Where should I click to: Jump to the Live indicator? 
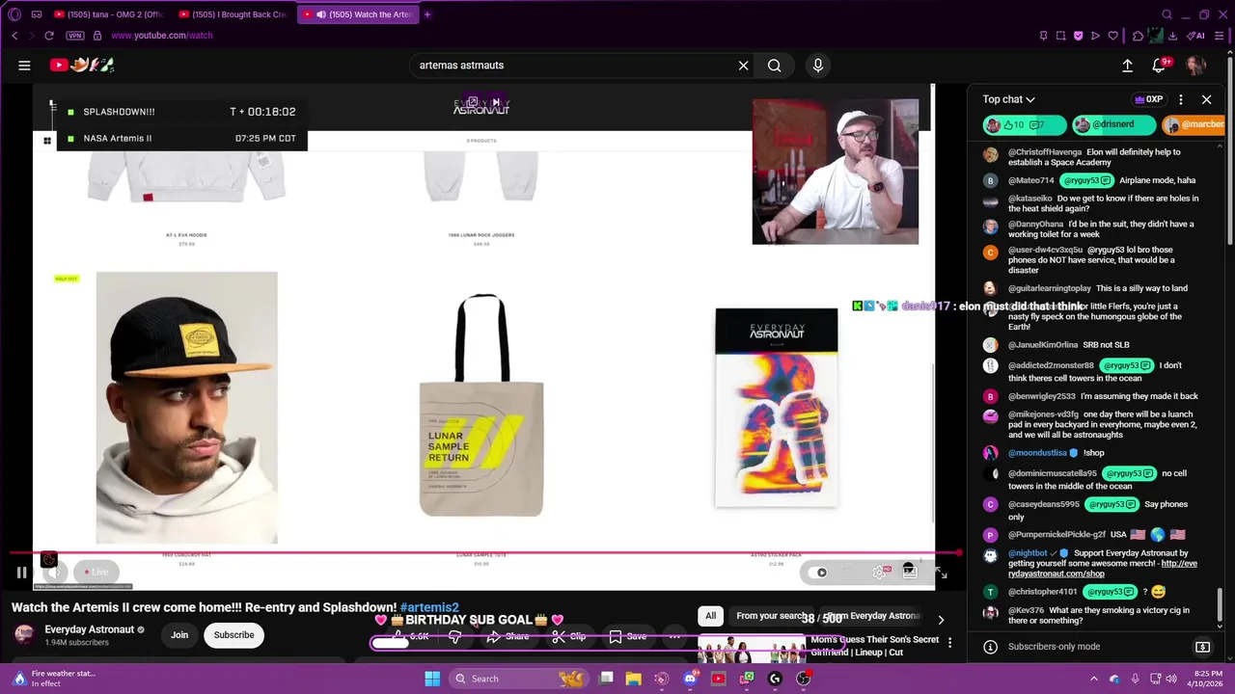96,573
